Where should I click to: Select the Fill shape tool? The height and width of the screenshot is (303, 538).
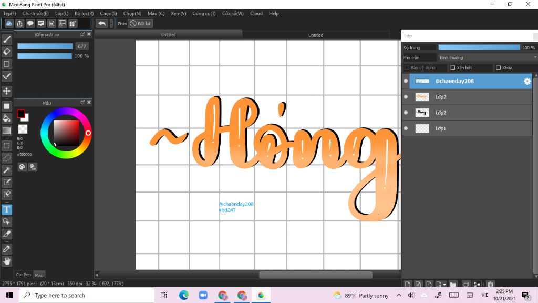coord(6,106)
